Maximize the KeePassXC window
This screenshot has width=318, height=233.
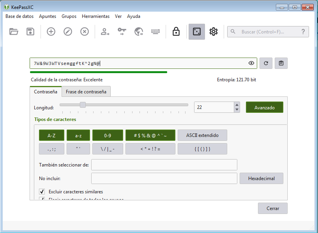(x=295, y=7)
